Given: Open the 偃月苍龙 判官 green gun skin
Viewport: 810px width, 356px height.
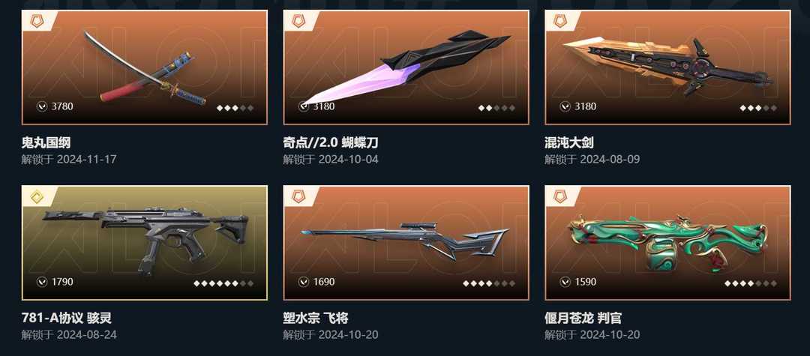Looking at the screenshot, I should [x=667, y=243].
